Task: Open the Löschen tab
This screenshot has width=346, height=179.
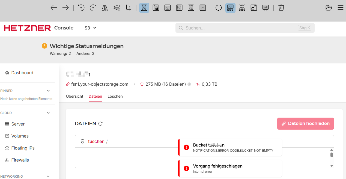Action: [115, 96]
